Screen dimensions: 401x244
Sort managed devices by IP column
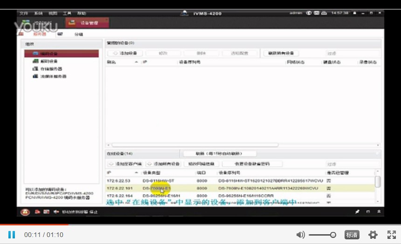(x=145, y=62)
